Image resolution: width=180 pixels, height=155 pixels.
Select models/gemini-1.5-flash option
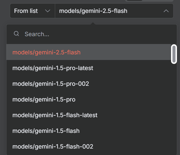[x=46, y=131]
